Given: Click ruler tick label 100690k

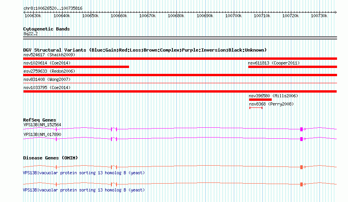Looking at the screenshot, I should 205,16.
